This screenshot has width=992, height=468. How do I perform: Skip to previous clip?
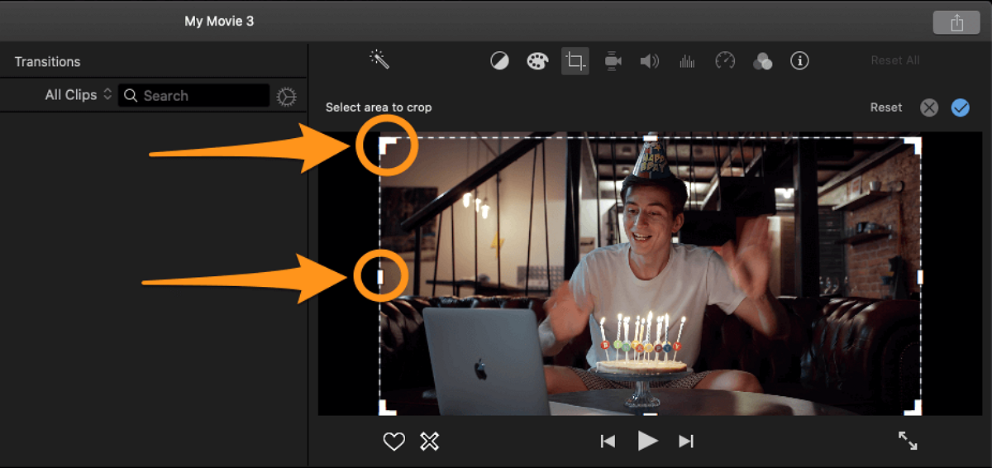608,442
